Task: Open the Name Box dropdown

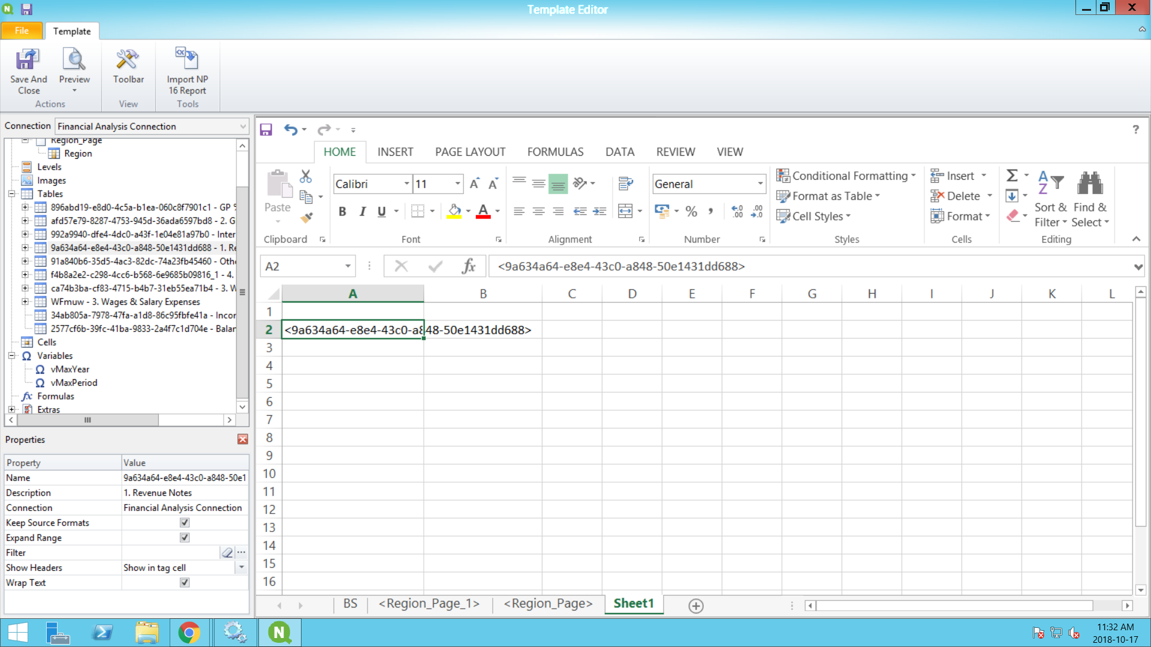Action: point(348,266)
